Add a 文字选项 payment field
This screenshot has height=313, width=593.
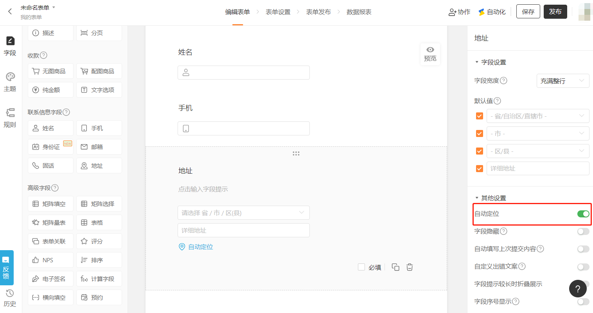point(99,90)
